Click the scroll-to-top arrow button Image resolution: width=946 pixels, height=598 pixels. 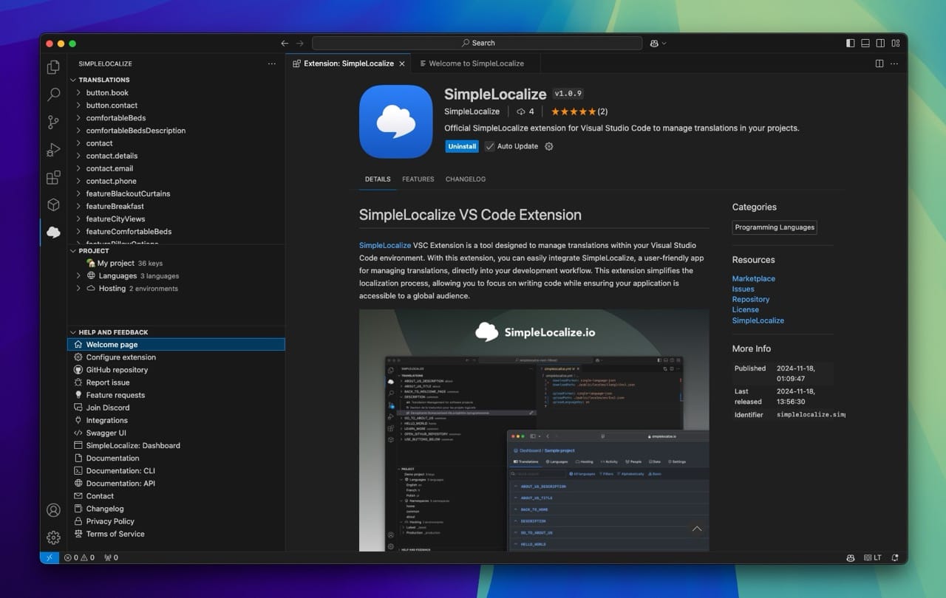(696, 529)
